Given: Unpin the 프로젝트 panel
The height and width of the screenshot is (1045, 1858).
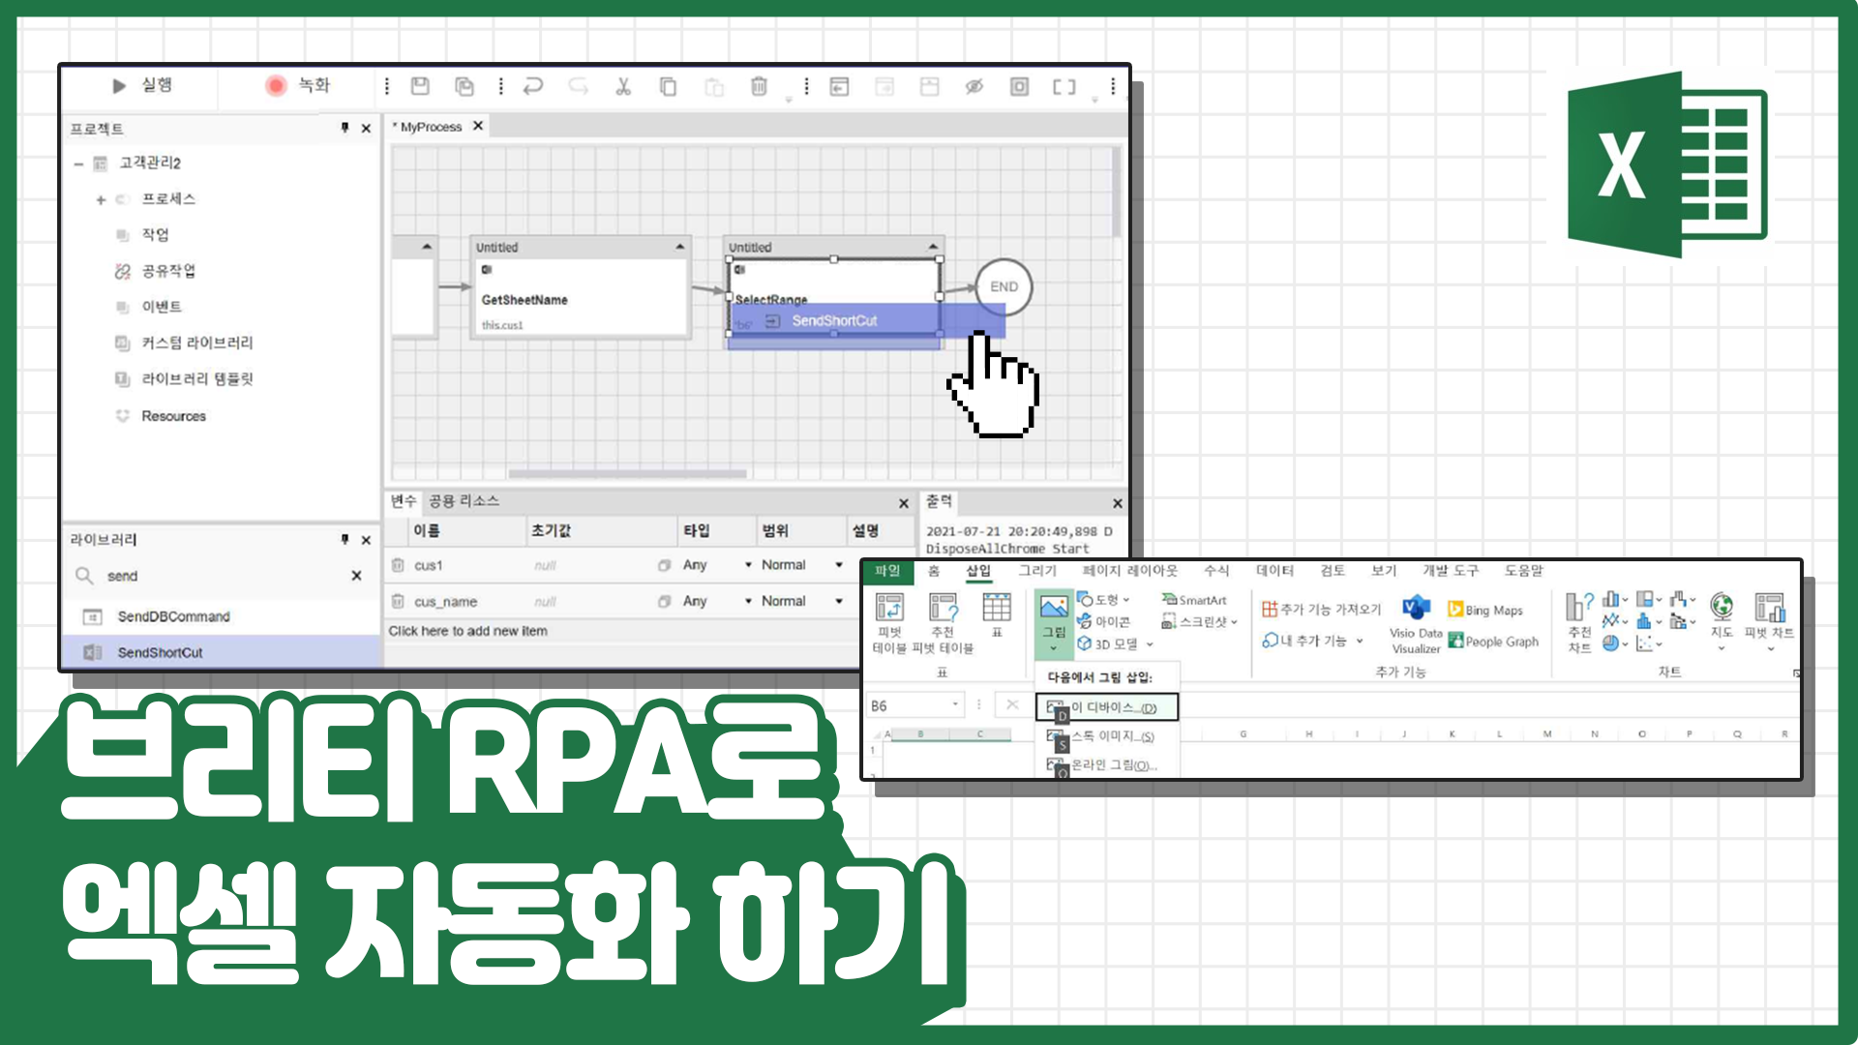Looking at the screenshot, I should click(x=345, y=128).
